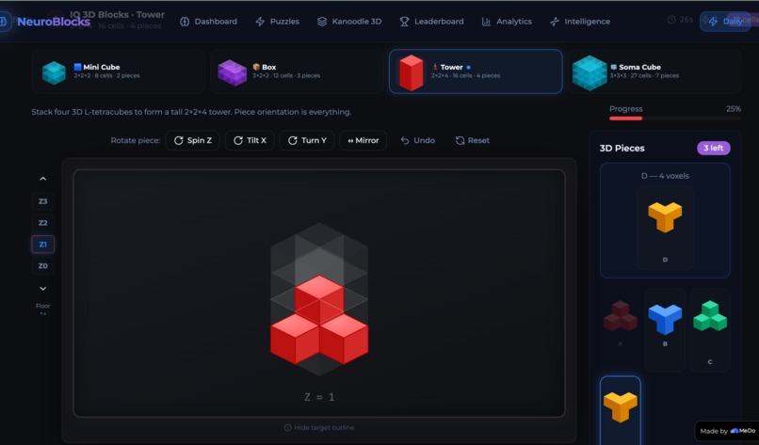Image resolution: width=759 pixels, height=445 pixels.
Task: Click the Kanoodle 3D layers icon
Action: tap(322, 22)
